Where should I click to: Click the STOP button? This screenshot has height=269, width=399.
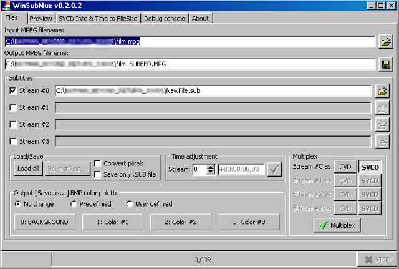click(x=377, y=260)
